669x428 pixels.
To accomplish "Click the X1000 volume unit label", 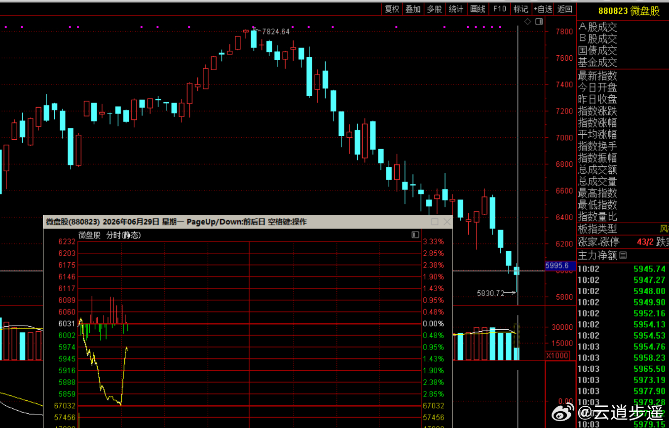I will click(557, 355).
